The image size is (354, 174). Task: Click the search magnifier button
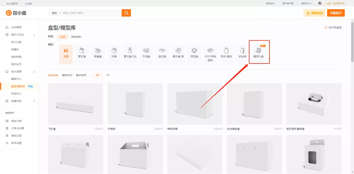click(126, 13)
